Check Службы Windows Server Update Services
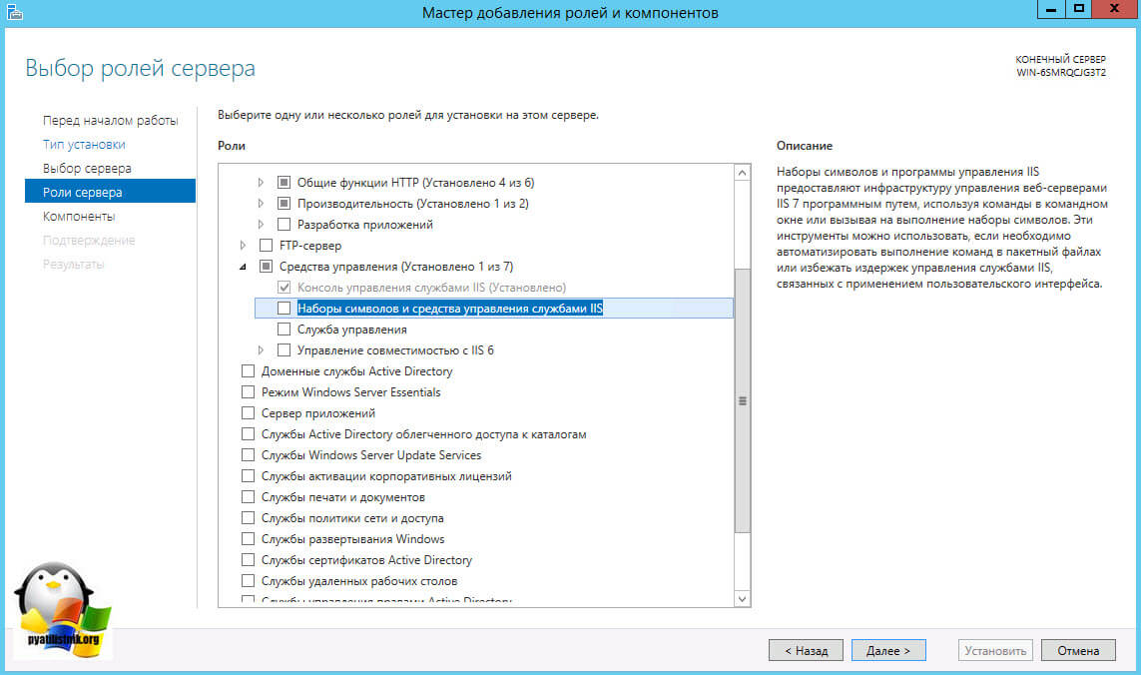 coord(248,455)
